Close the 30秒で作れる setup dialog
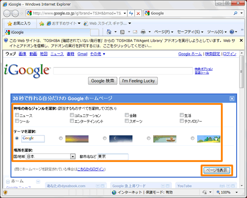This screenshot has width=247, height=198. click(232, 99)
